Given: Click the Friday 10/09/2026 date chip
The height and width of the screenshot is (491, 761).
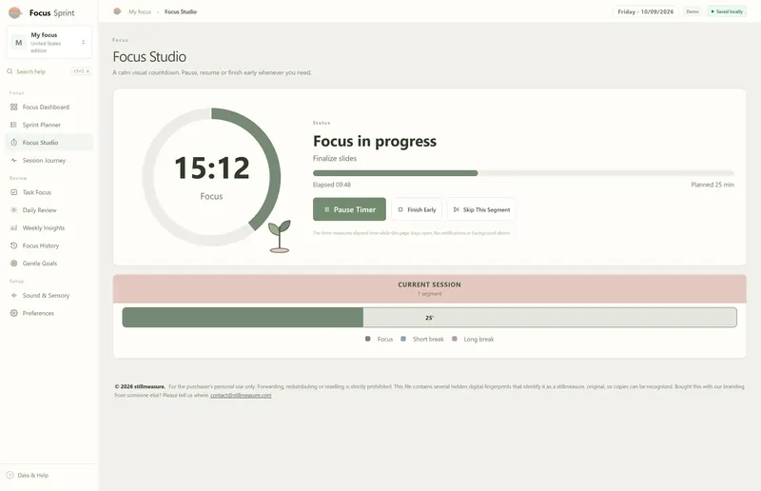Looking at the screenshot, I should (646, 11).
